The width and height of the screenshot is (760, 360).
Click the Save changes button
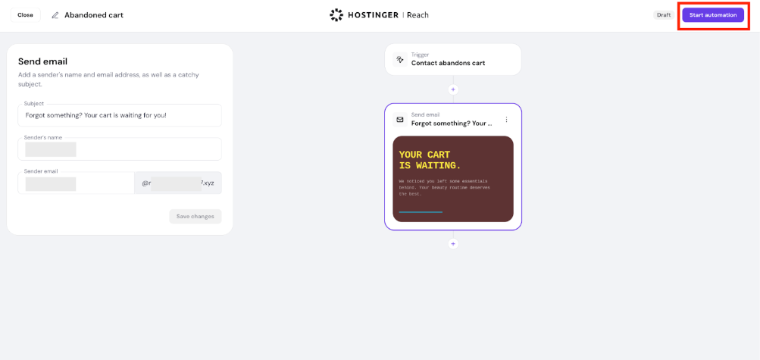point(195,217)
